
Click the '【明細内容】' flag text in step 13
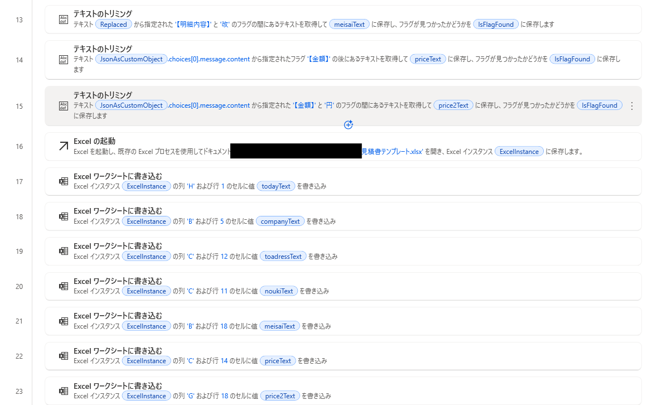click(193, 25)
